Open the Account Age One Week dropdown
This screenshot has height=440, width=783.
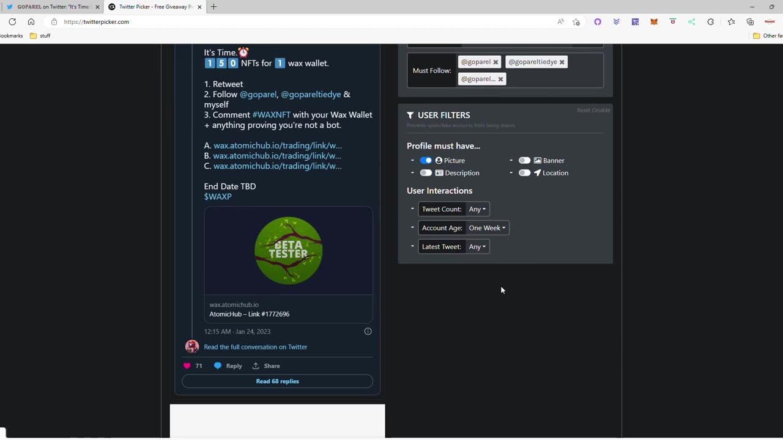(487, 228)
